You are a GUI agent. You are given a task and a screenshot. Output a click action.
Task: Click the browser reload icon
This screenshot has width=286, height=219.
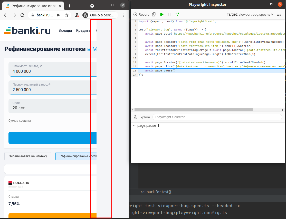[22, 15]
